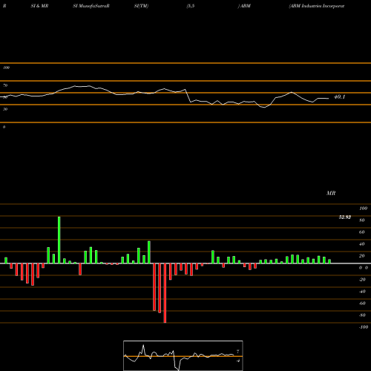Click the '(5,5' parameter text
This screenshot has height=371, width=371.
pyautogui.click(x=191, y=6)
